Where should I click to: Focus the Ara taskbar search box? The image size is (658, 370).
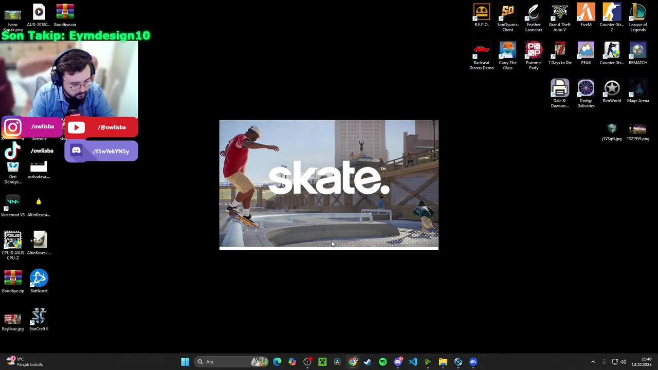point(231,362)
